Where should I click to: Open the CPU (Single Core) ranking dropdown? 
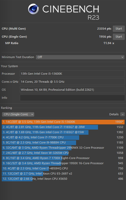(x=18, y=114)
